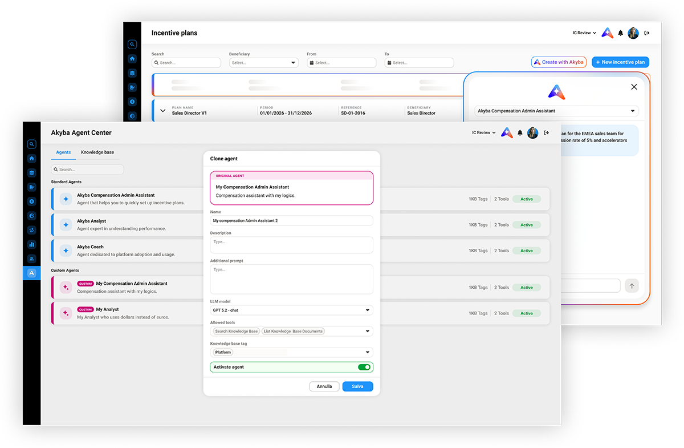Viewport: 684px width, 448px height.
Task: Click the notification bell in Agent Center header
Action: pyautogui.click(x=520, y=133)
